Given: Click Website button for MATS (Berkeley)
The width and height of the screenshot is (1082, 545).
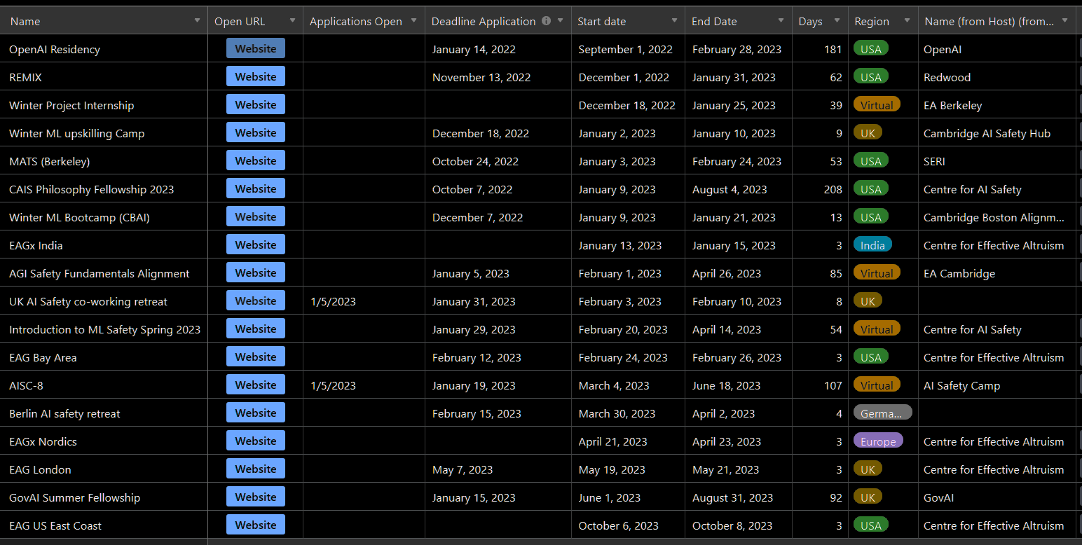Looking at the screenshot, I should (x=255, y=160).
